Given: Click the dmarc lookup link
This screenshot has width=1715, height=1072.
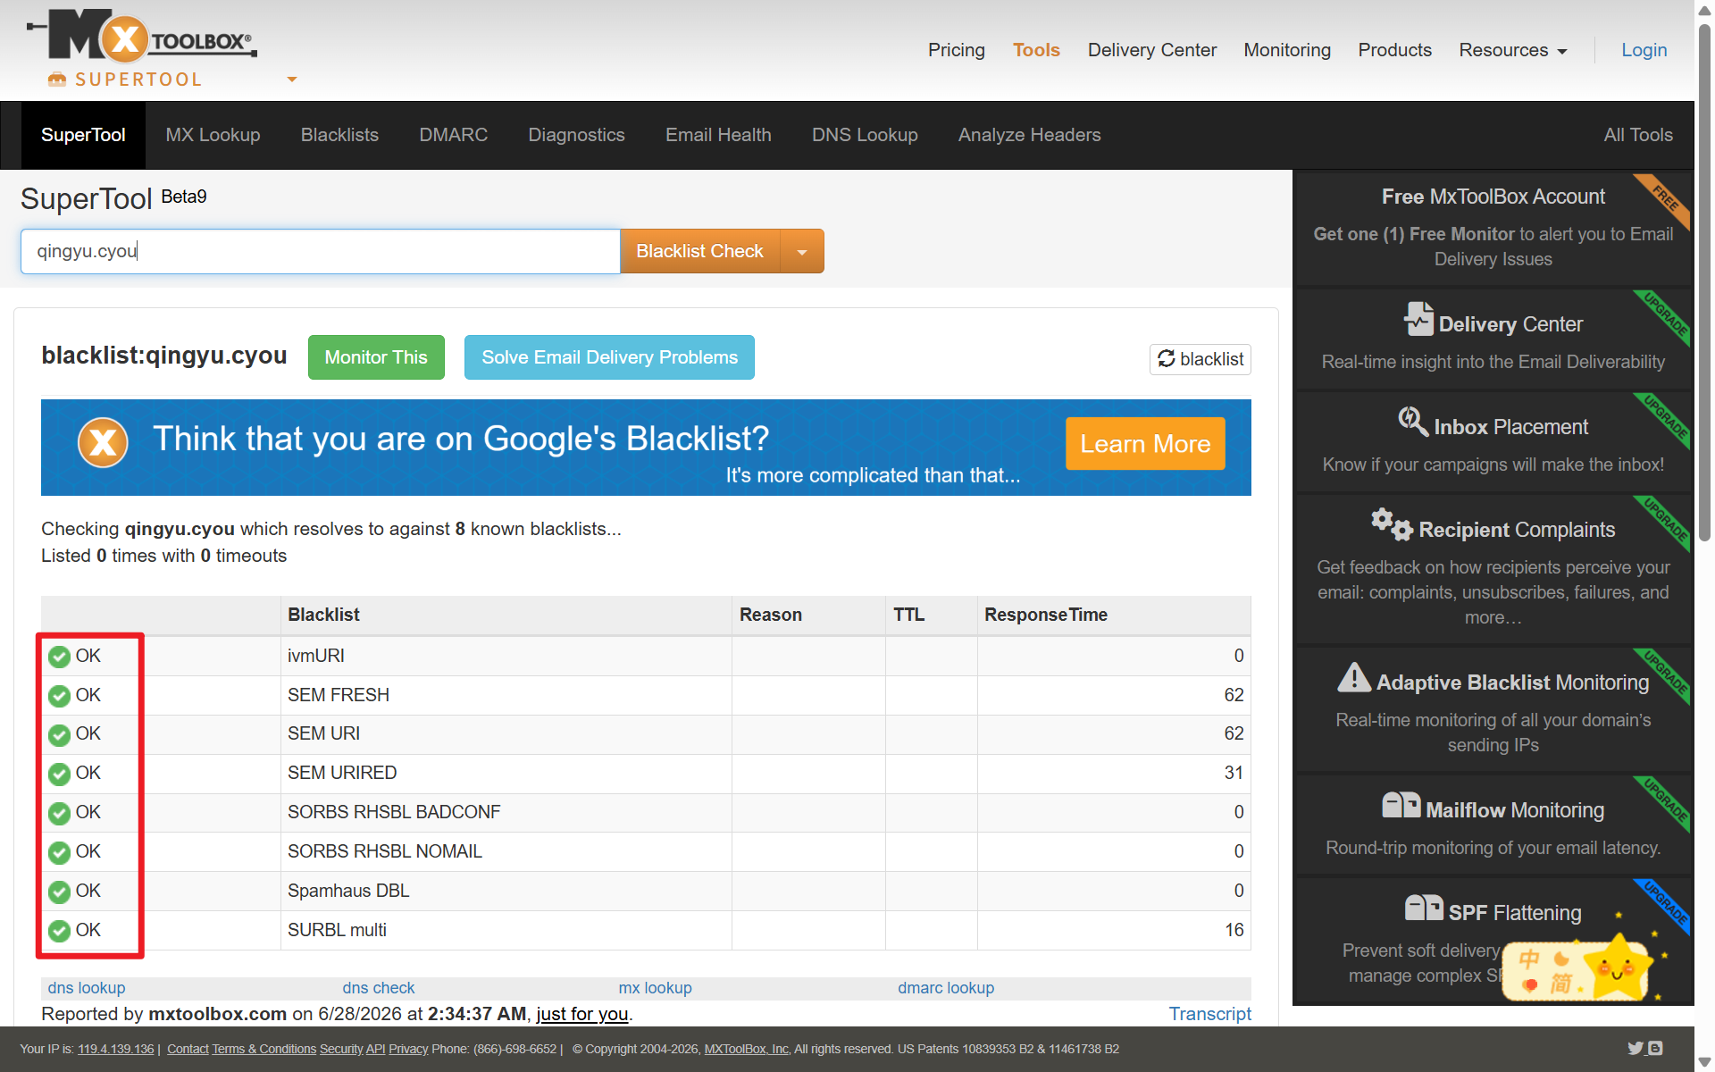Looking at the screenshot, I should click(x=946, y=988).
